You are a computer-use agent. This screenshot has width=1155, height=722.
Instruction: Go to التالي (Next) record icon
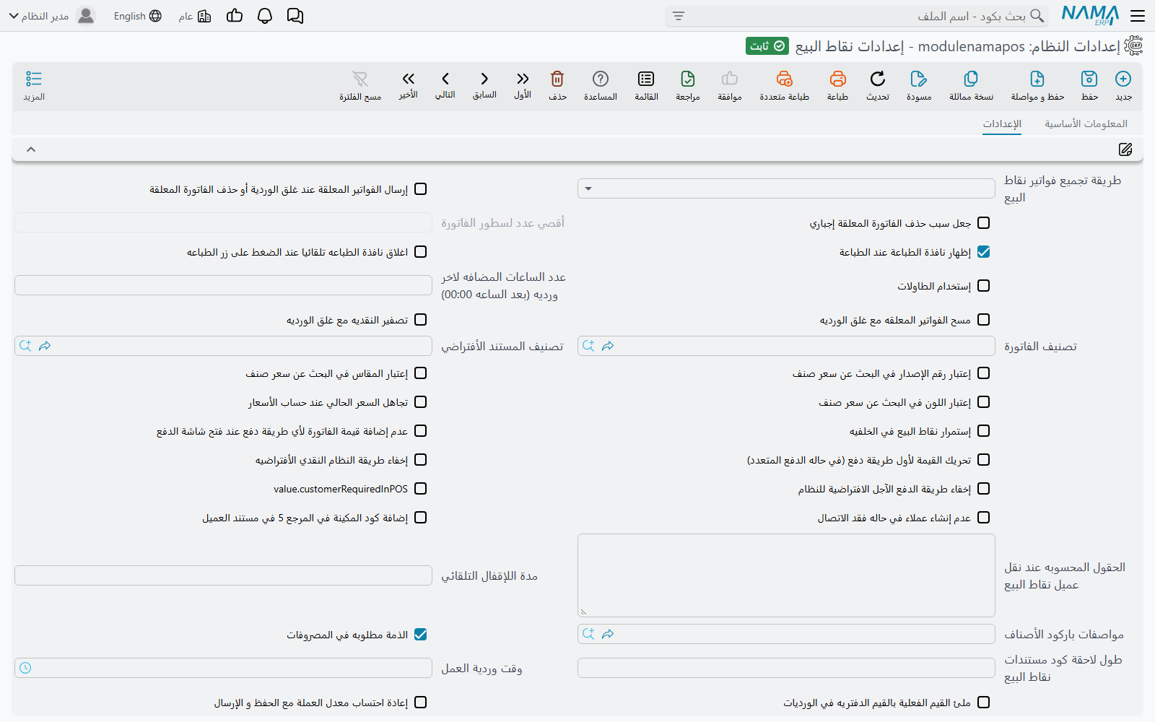tap(445, 79)
